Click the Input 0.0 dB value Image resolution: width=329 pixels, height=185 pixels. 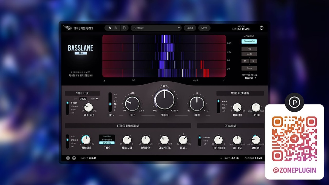point(93,158)
